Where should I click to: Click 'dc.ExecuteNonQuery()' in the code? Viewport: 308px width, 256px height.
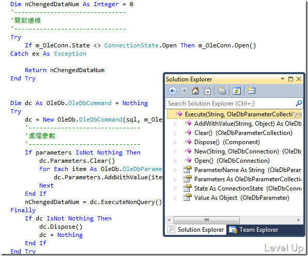pos(126,202)
